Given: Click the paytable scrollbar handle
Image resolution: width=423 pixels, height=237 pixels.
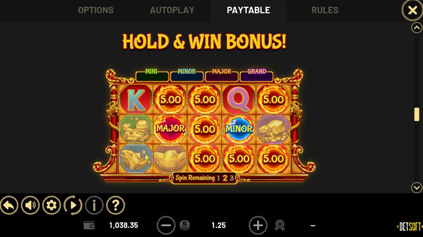Looking at the screenshot, I should tap(417, 115).
